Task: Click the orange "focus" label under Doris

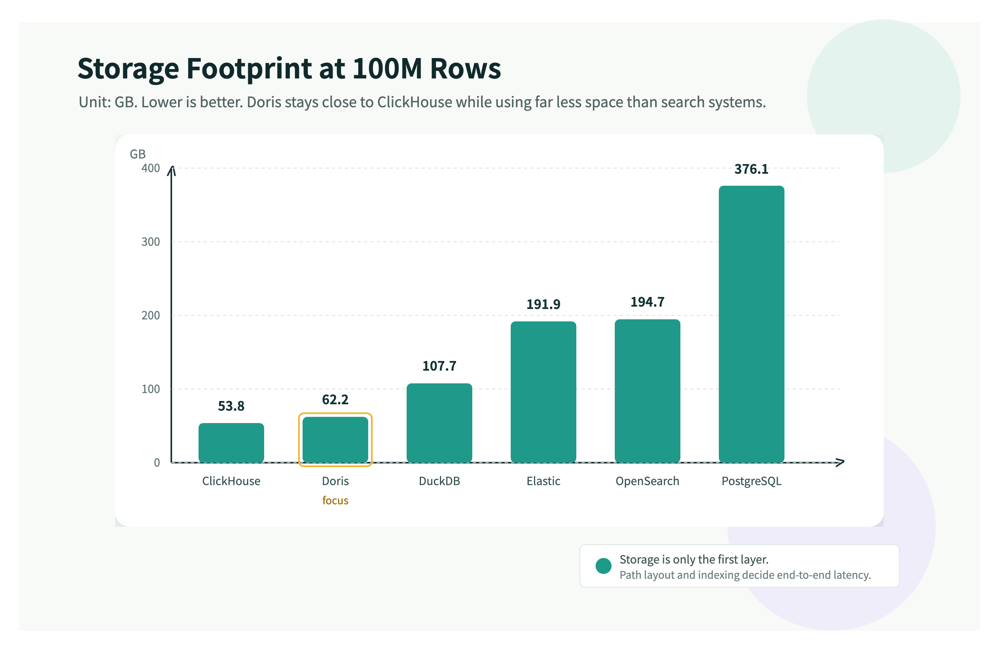Action: 335,501
